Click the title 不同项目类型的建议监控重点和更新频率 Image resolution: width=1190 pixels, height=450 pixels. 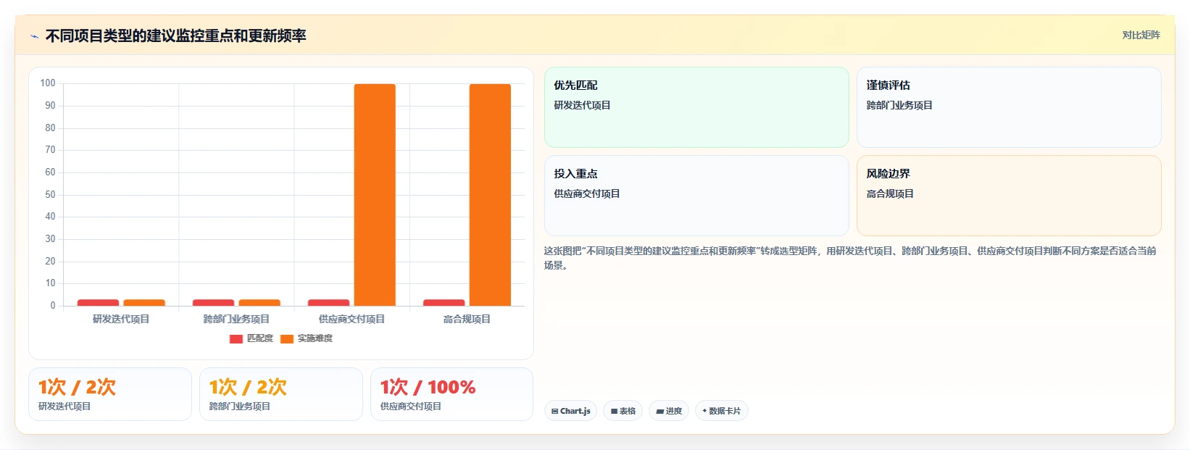176,36
